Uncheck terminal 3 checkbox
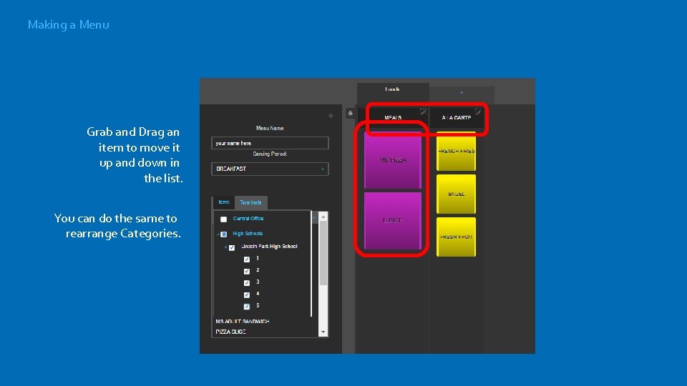The height and width of the screenshot is (386, 687). click(247, 283)
